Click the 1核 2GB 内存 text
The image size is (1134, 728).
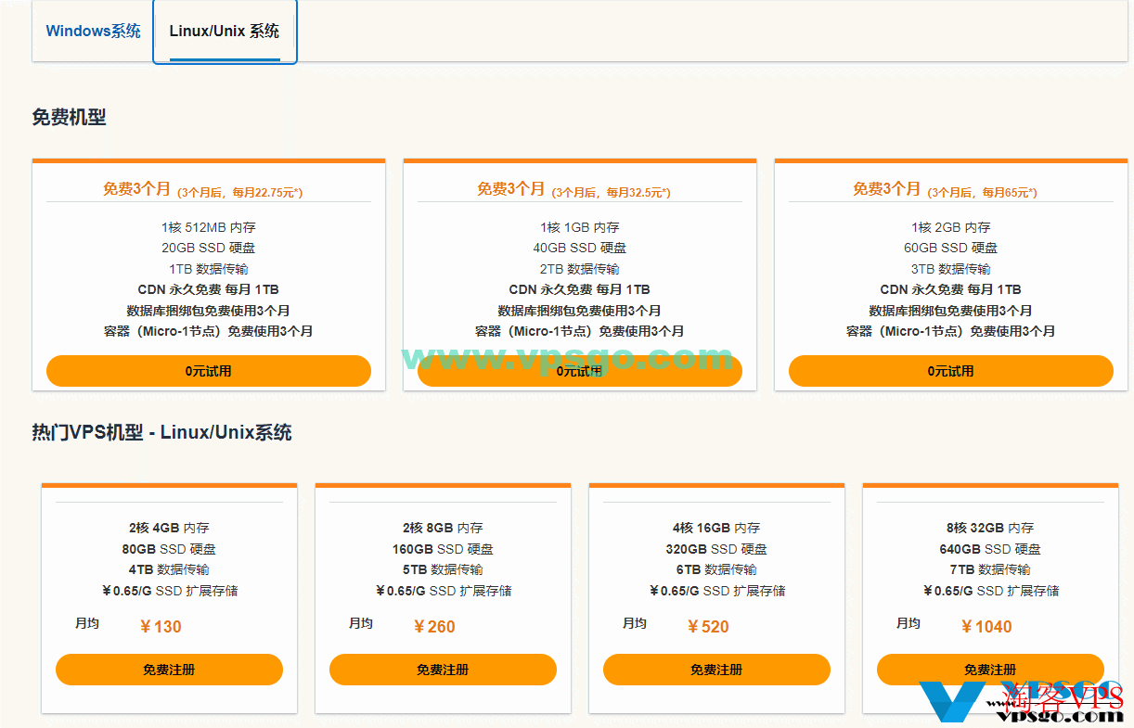click(x=951, y=227)
